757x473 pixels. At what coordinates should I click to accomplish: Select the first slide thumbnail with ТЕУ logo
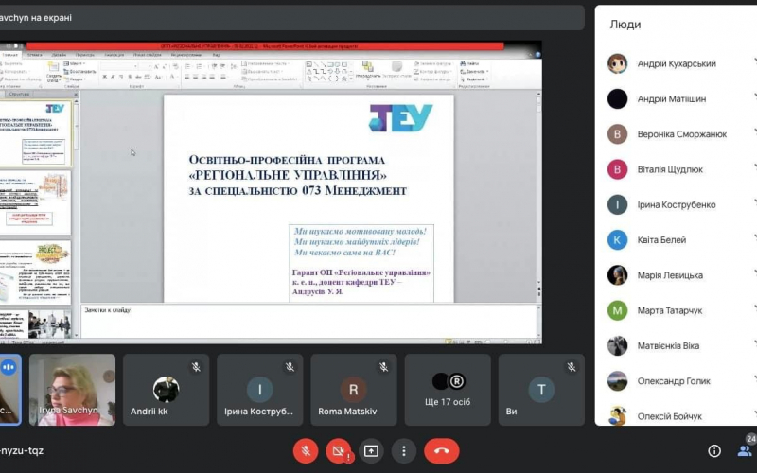click(35, 132)
